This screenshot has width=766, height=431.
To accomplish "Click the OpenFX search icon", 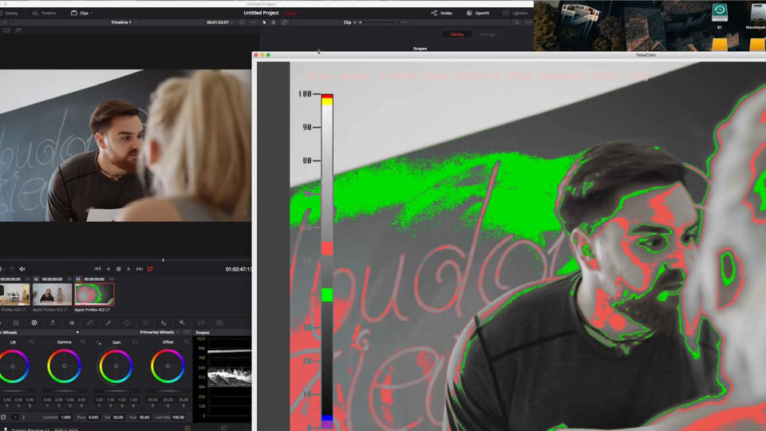I will [x=516, y=22].
